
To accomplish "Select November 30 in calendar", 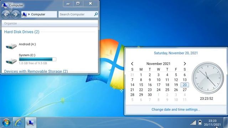I will [150, 95].
